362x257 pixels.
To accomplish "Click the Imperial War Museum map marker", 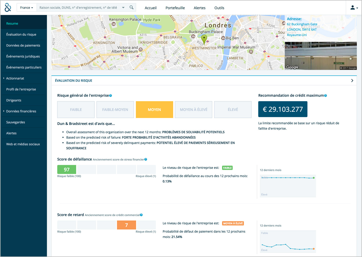I will (251, 52).
